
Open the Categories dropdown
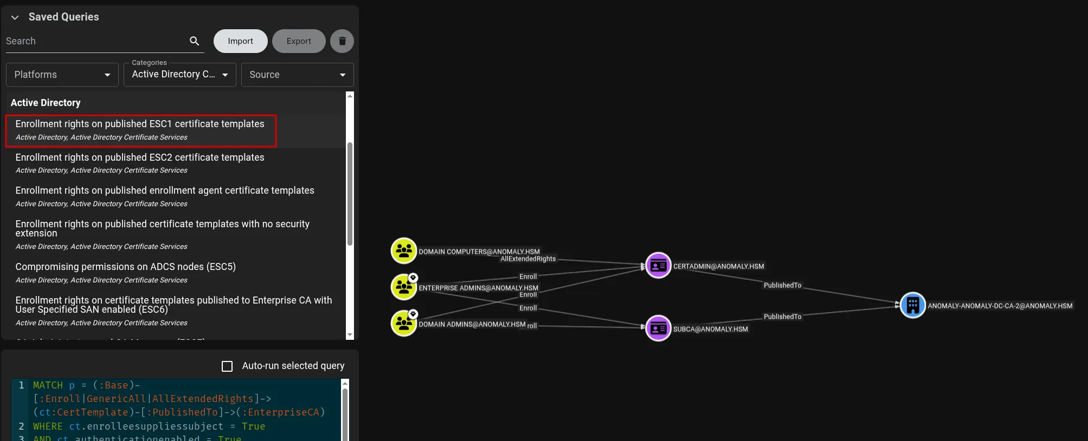click(180, 75)
